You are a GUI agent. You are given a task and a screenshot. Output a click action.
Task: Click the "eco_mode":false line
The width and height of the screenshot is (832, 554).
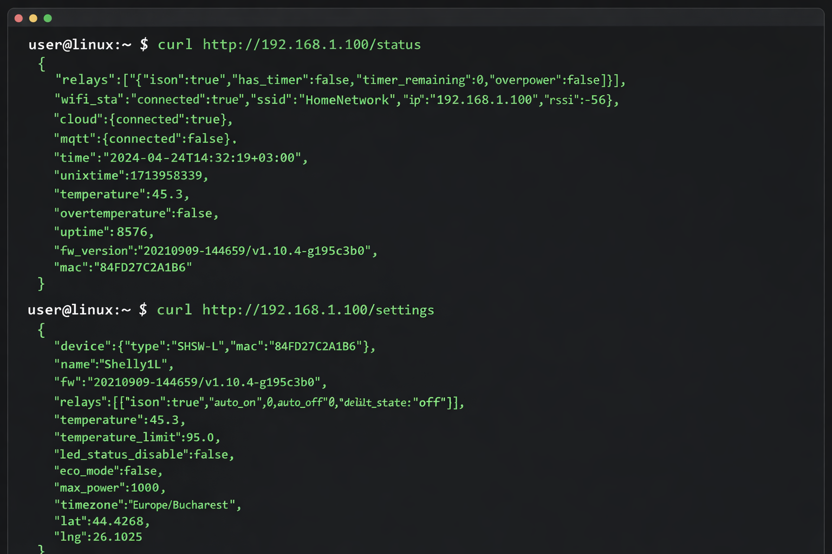click(x=108, y=471)
